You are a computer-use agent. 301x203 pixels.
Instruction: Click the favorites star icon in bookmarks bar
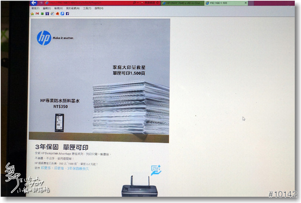(32, 14)
